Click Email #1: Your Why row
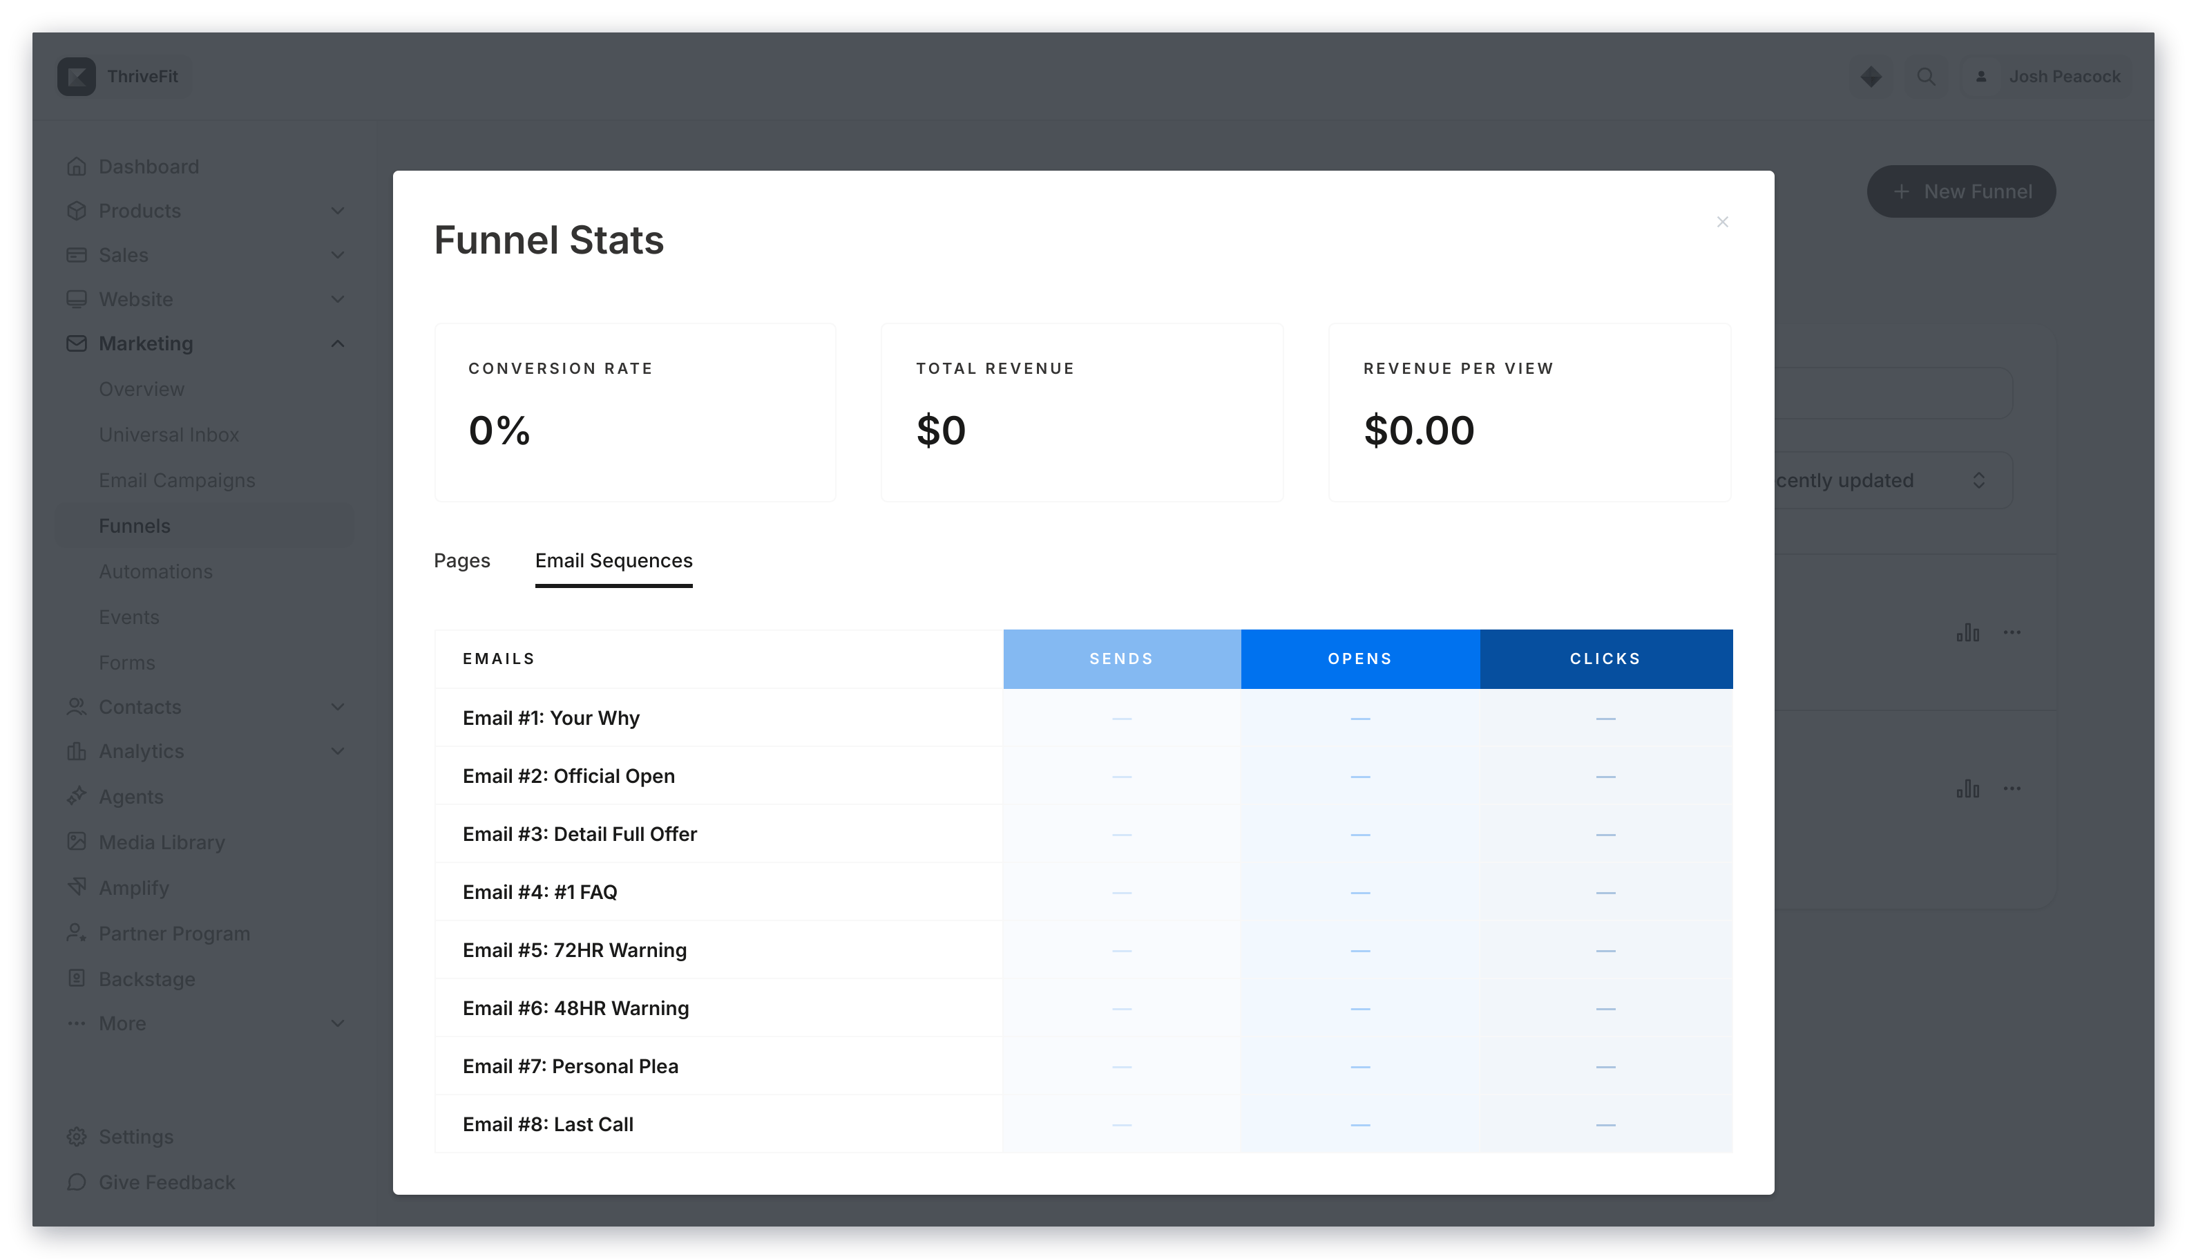Viewport: 2187px width, 1259px height. (1083, 718)
